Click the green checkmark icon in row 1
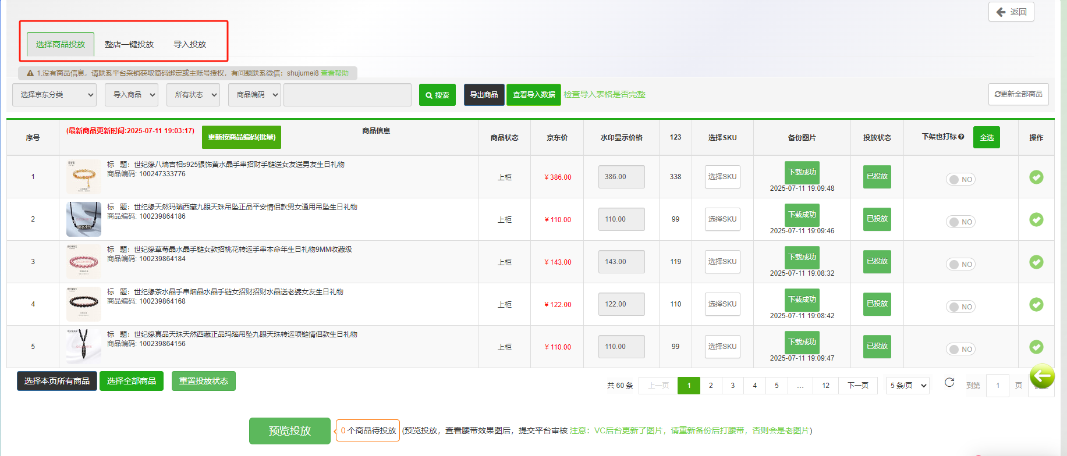Screen dimensions: 1067x456 1036,177
